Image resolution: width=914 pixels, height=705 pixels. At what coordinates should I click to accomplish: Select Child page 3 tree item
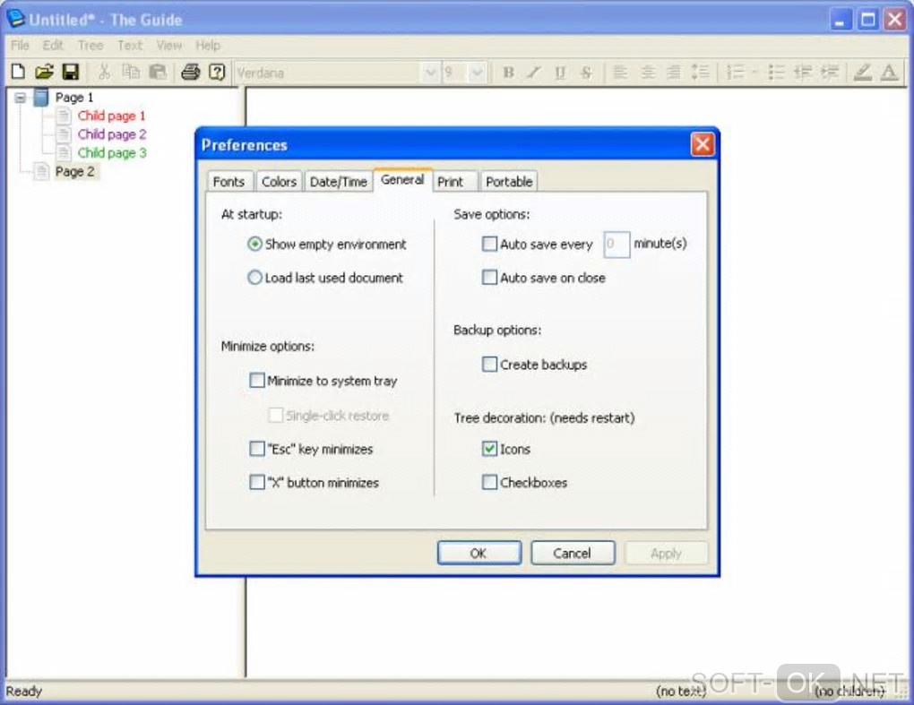pos(112,153)
